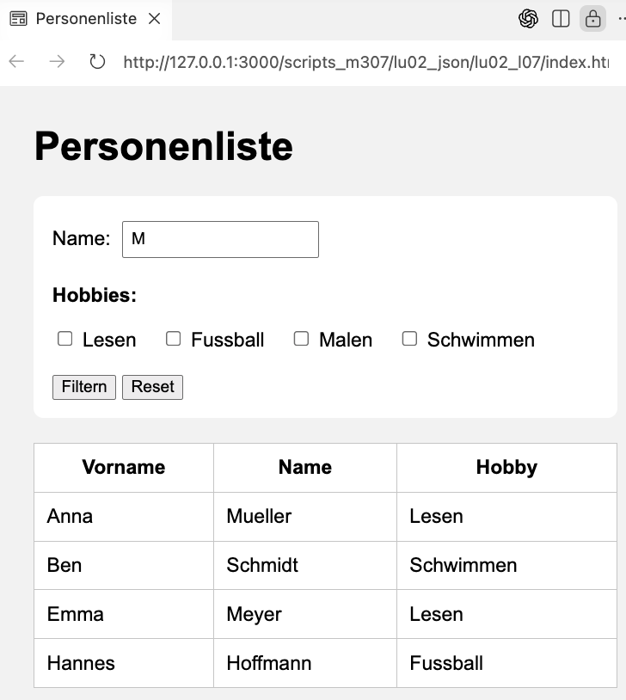Open the ChatGPT icon in the toolbar
Image resolution: width=626 pixels, height=700 pixels.
tap(528, 19)
